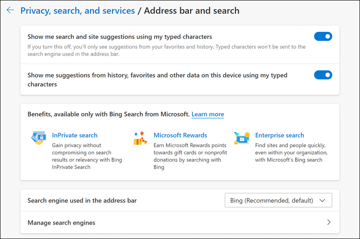Click the 'Show me search and site suggestions' label
360x239 pixels.
pyautogui.click(x=120, y=37)
